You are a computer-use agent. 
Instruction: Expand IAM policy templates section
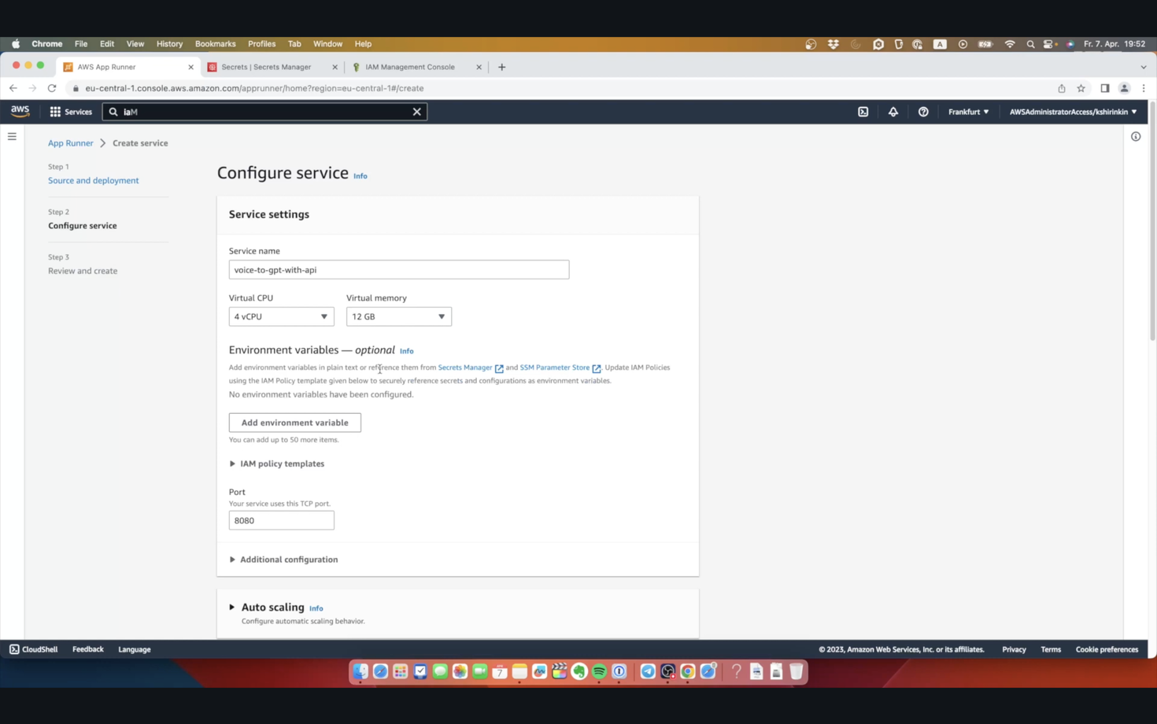click(x=276, y=464)
